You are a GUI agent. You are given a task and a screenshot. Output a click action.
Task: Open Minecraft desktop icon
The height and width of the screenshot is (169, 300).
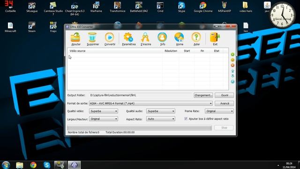coord(10,27)
